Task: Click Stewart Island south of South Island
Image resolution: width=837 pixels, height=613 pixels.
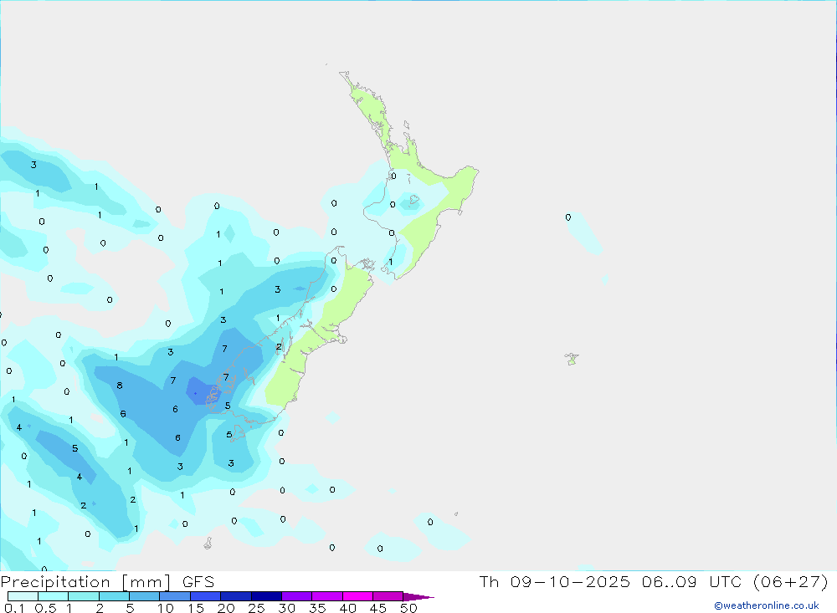Action: point(237,432)
